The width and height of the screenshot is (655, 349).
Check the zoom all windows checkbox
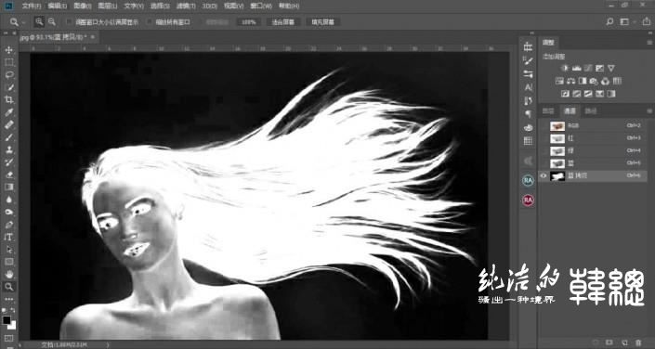point(150,21)
